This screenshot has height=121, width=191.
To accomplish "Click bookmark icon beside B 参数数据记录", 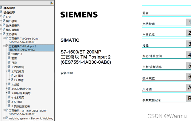I will pyautogui.click(x=9, y=106).
